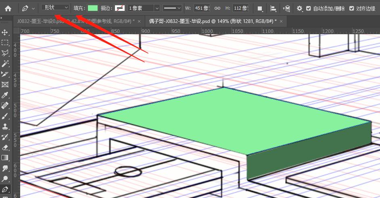Click the green fill color swatch
The image size is (380, 198).
coord(93,8)
